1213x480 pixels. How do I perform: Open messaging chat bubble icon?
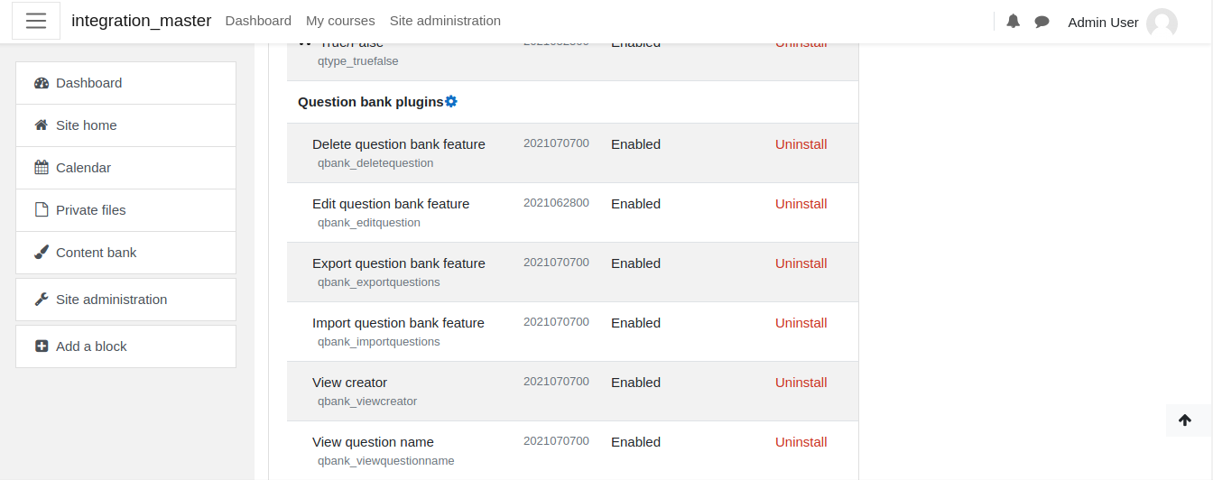coord(1042,22)
